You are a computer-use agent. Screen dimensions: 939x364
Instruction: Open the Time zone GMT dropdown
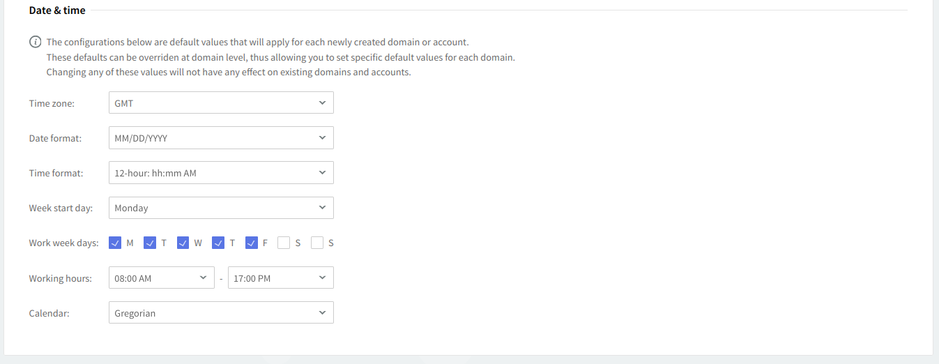click(x=221, y=103)
